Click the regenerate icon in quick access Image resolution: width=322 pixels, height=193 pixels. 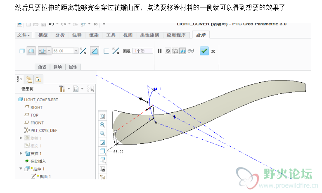pyautogui.click(x=75, y=24)
